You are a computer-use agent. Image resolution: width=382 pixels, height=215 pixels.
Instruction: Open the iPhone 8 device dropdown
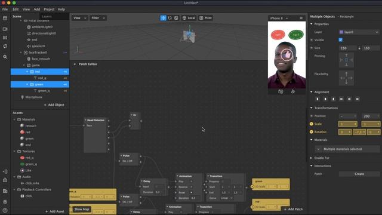click(279, 19)
